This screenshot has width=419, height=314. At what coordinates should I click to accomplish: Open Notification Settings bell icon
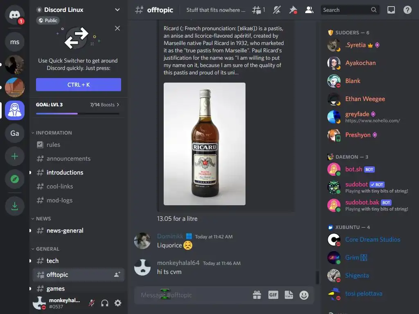pos(277,10)
